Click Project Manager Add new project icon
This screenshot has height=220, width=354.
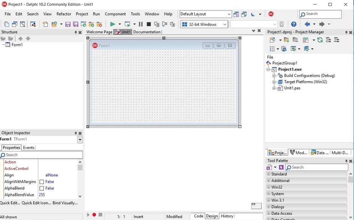tap(272, 40)
